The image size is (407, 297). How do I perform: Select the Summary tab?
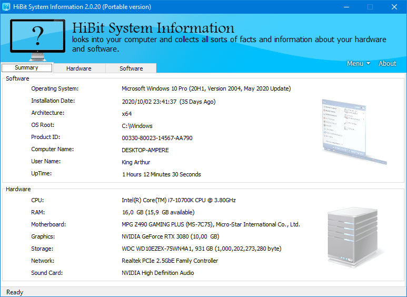click(x=27, y=68)
